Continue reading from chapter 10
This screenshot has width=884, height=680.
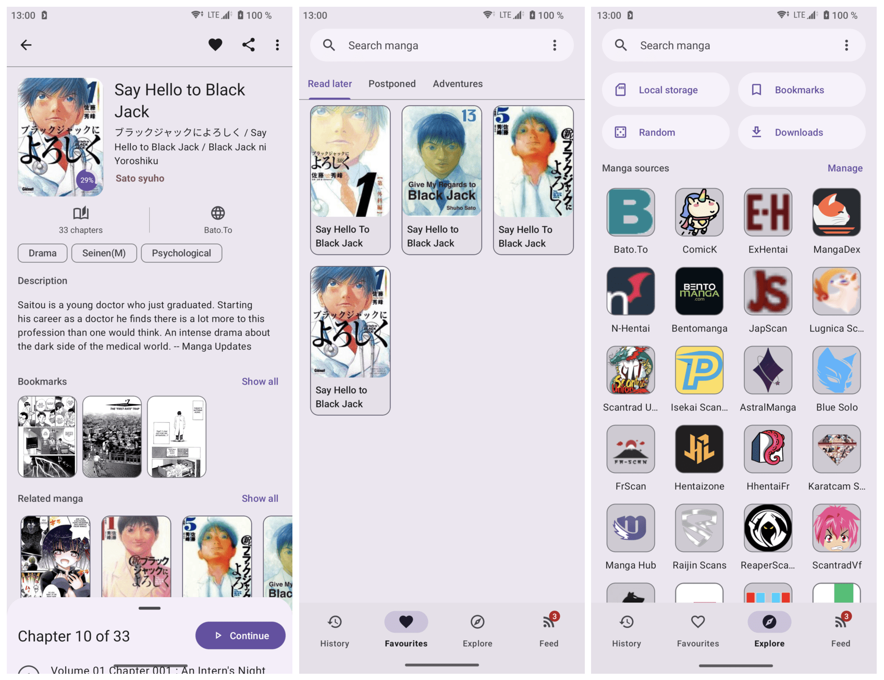[x=240, y=636]
